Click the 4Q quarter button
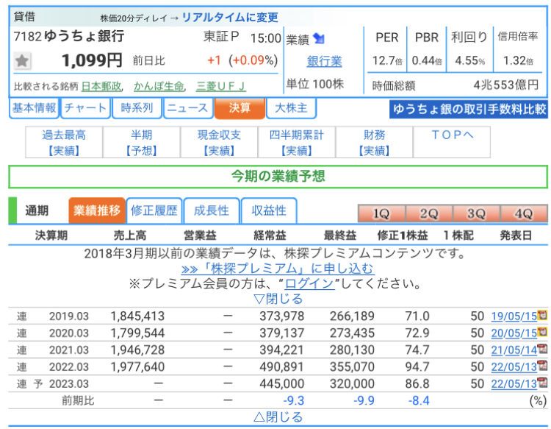 [x=524, y=213]
